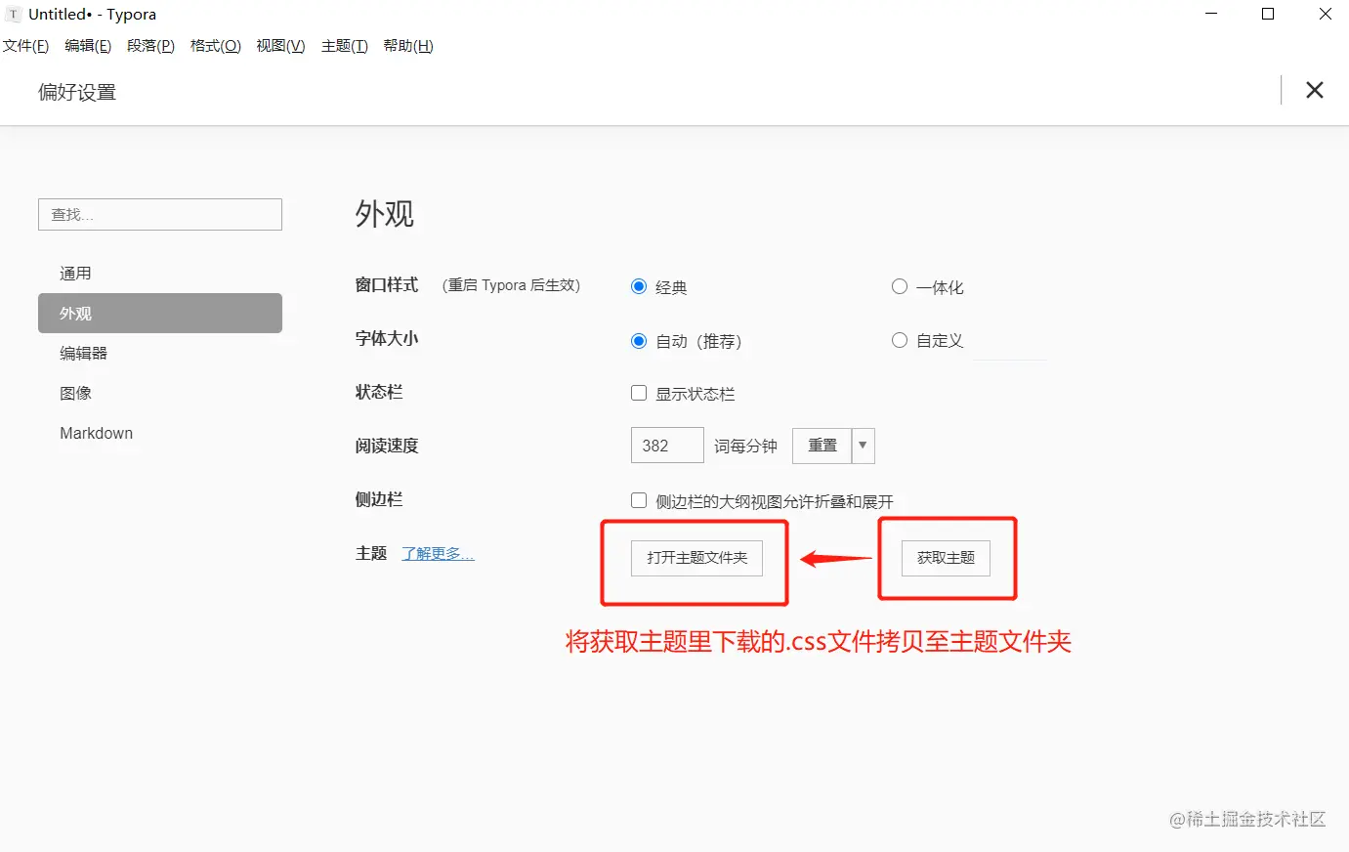Select the 通用 settings category

(160, 274)
